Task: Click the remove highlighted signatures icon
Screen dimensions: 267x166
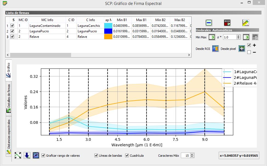Action: point(209,23)
